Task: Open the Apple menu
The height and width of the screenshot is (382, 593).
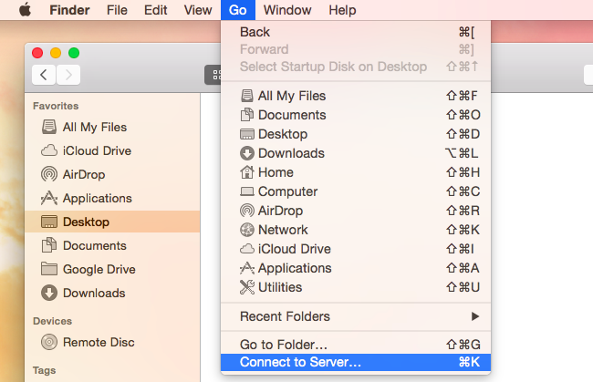Action: [26, 10]
